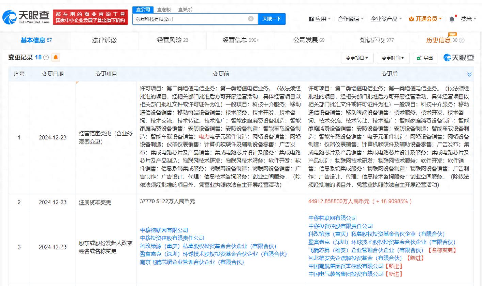Select the 查老板 search tab

pyautogui.click(x=164, y=9)
